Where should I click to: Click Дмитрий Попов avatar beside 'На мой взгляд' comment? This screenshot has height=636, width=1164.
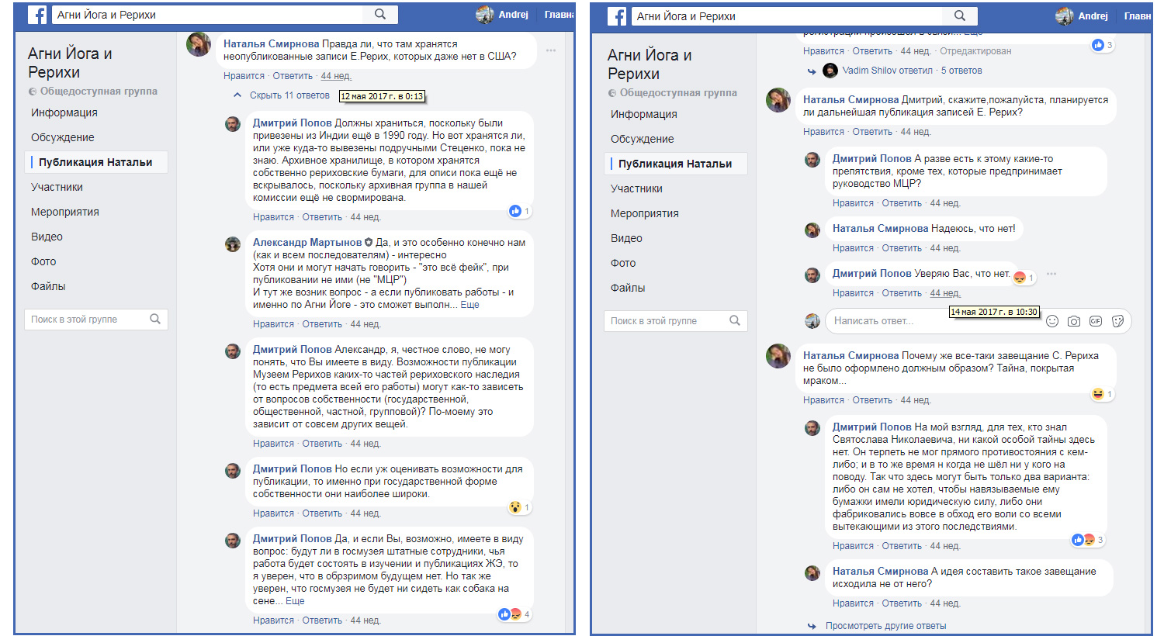click(812, 429)
